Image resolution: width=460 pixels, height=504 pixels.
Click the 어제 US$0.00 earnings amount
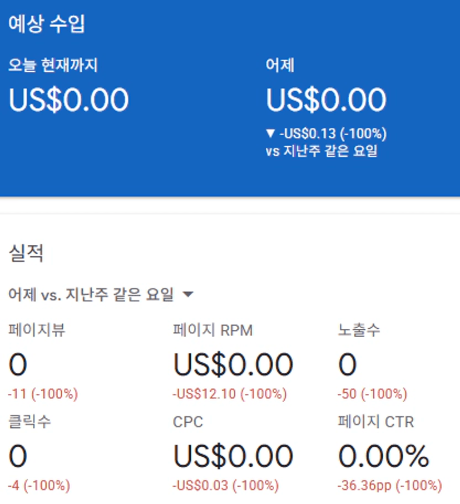(x=326, y=100)
